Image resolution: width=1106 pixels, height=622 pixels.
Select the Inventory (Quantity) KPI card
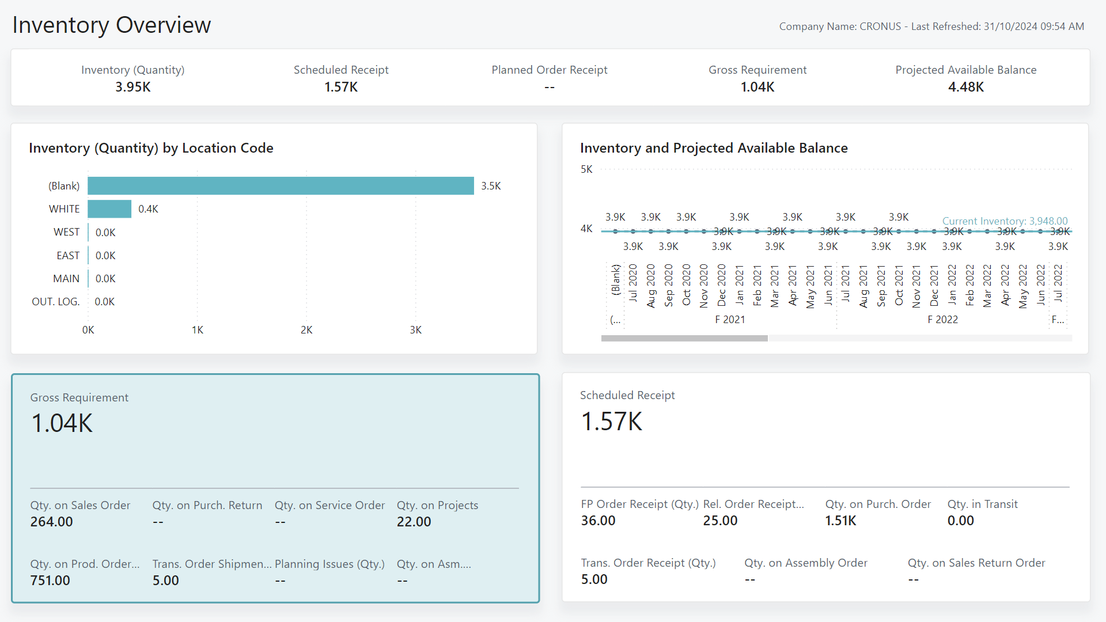(132, 79)
